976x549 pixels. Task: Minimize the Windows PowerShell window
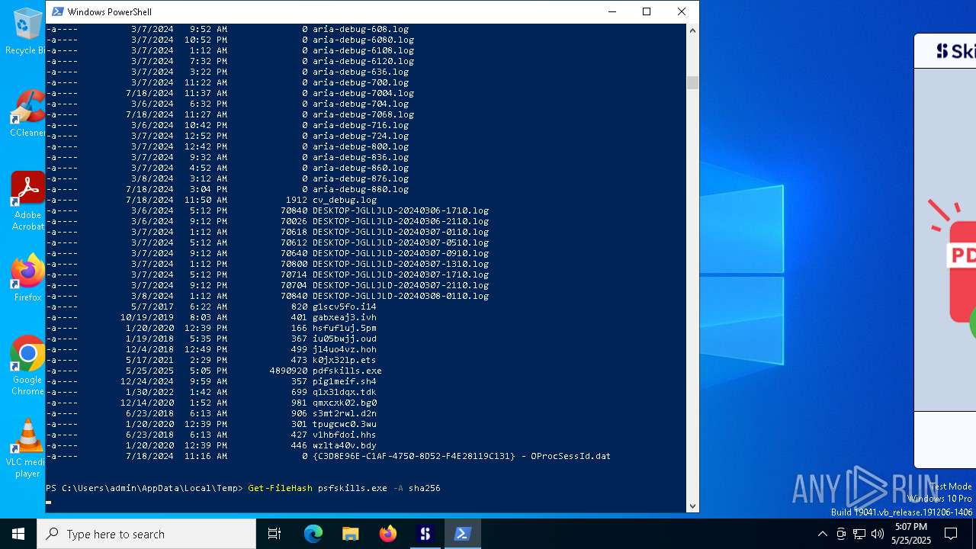(612, 11)
